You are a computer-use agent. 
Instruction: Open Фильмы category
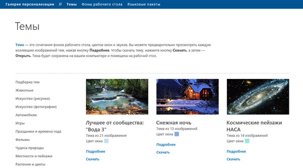pyautogui.click(x=22, y=140)
